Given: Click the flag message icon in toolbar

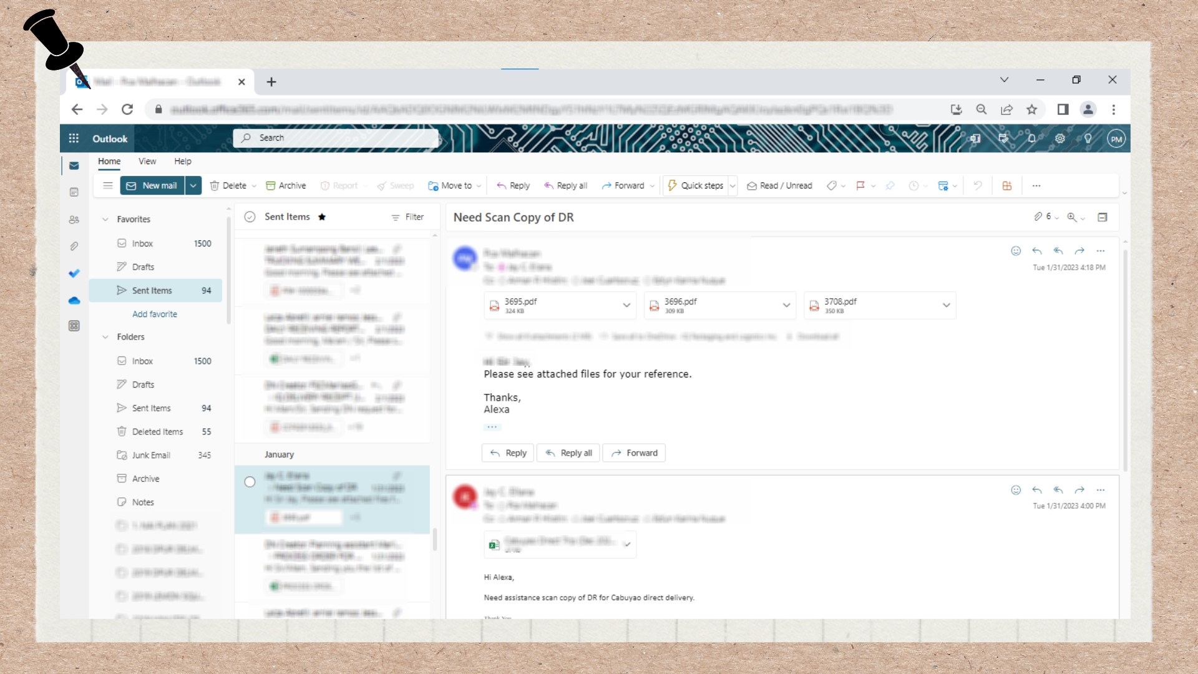Looking at the screenshot, I should [860, 186].
